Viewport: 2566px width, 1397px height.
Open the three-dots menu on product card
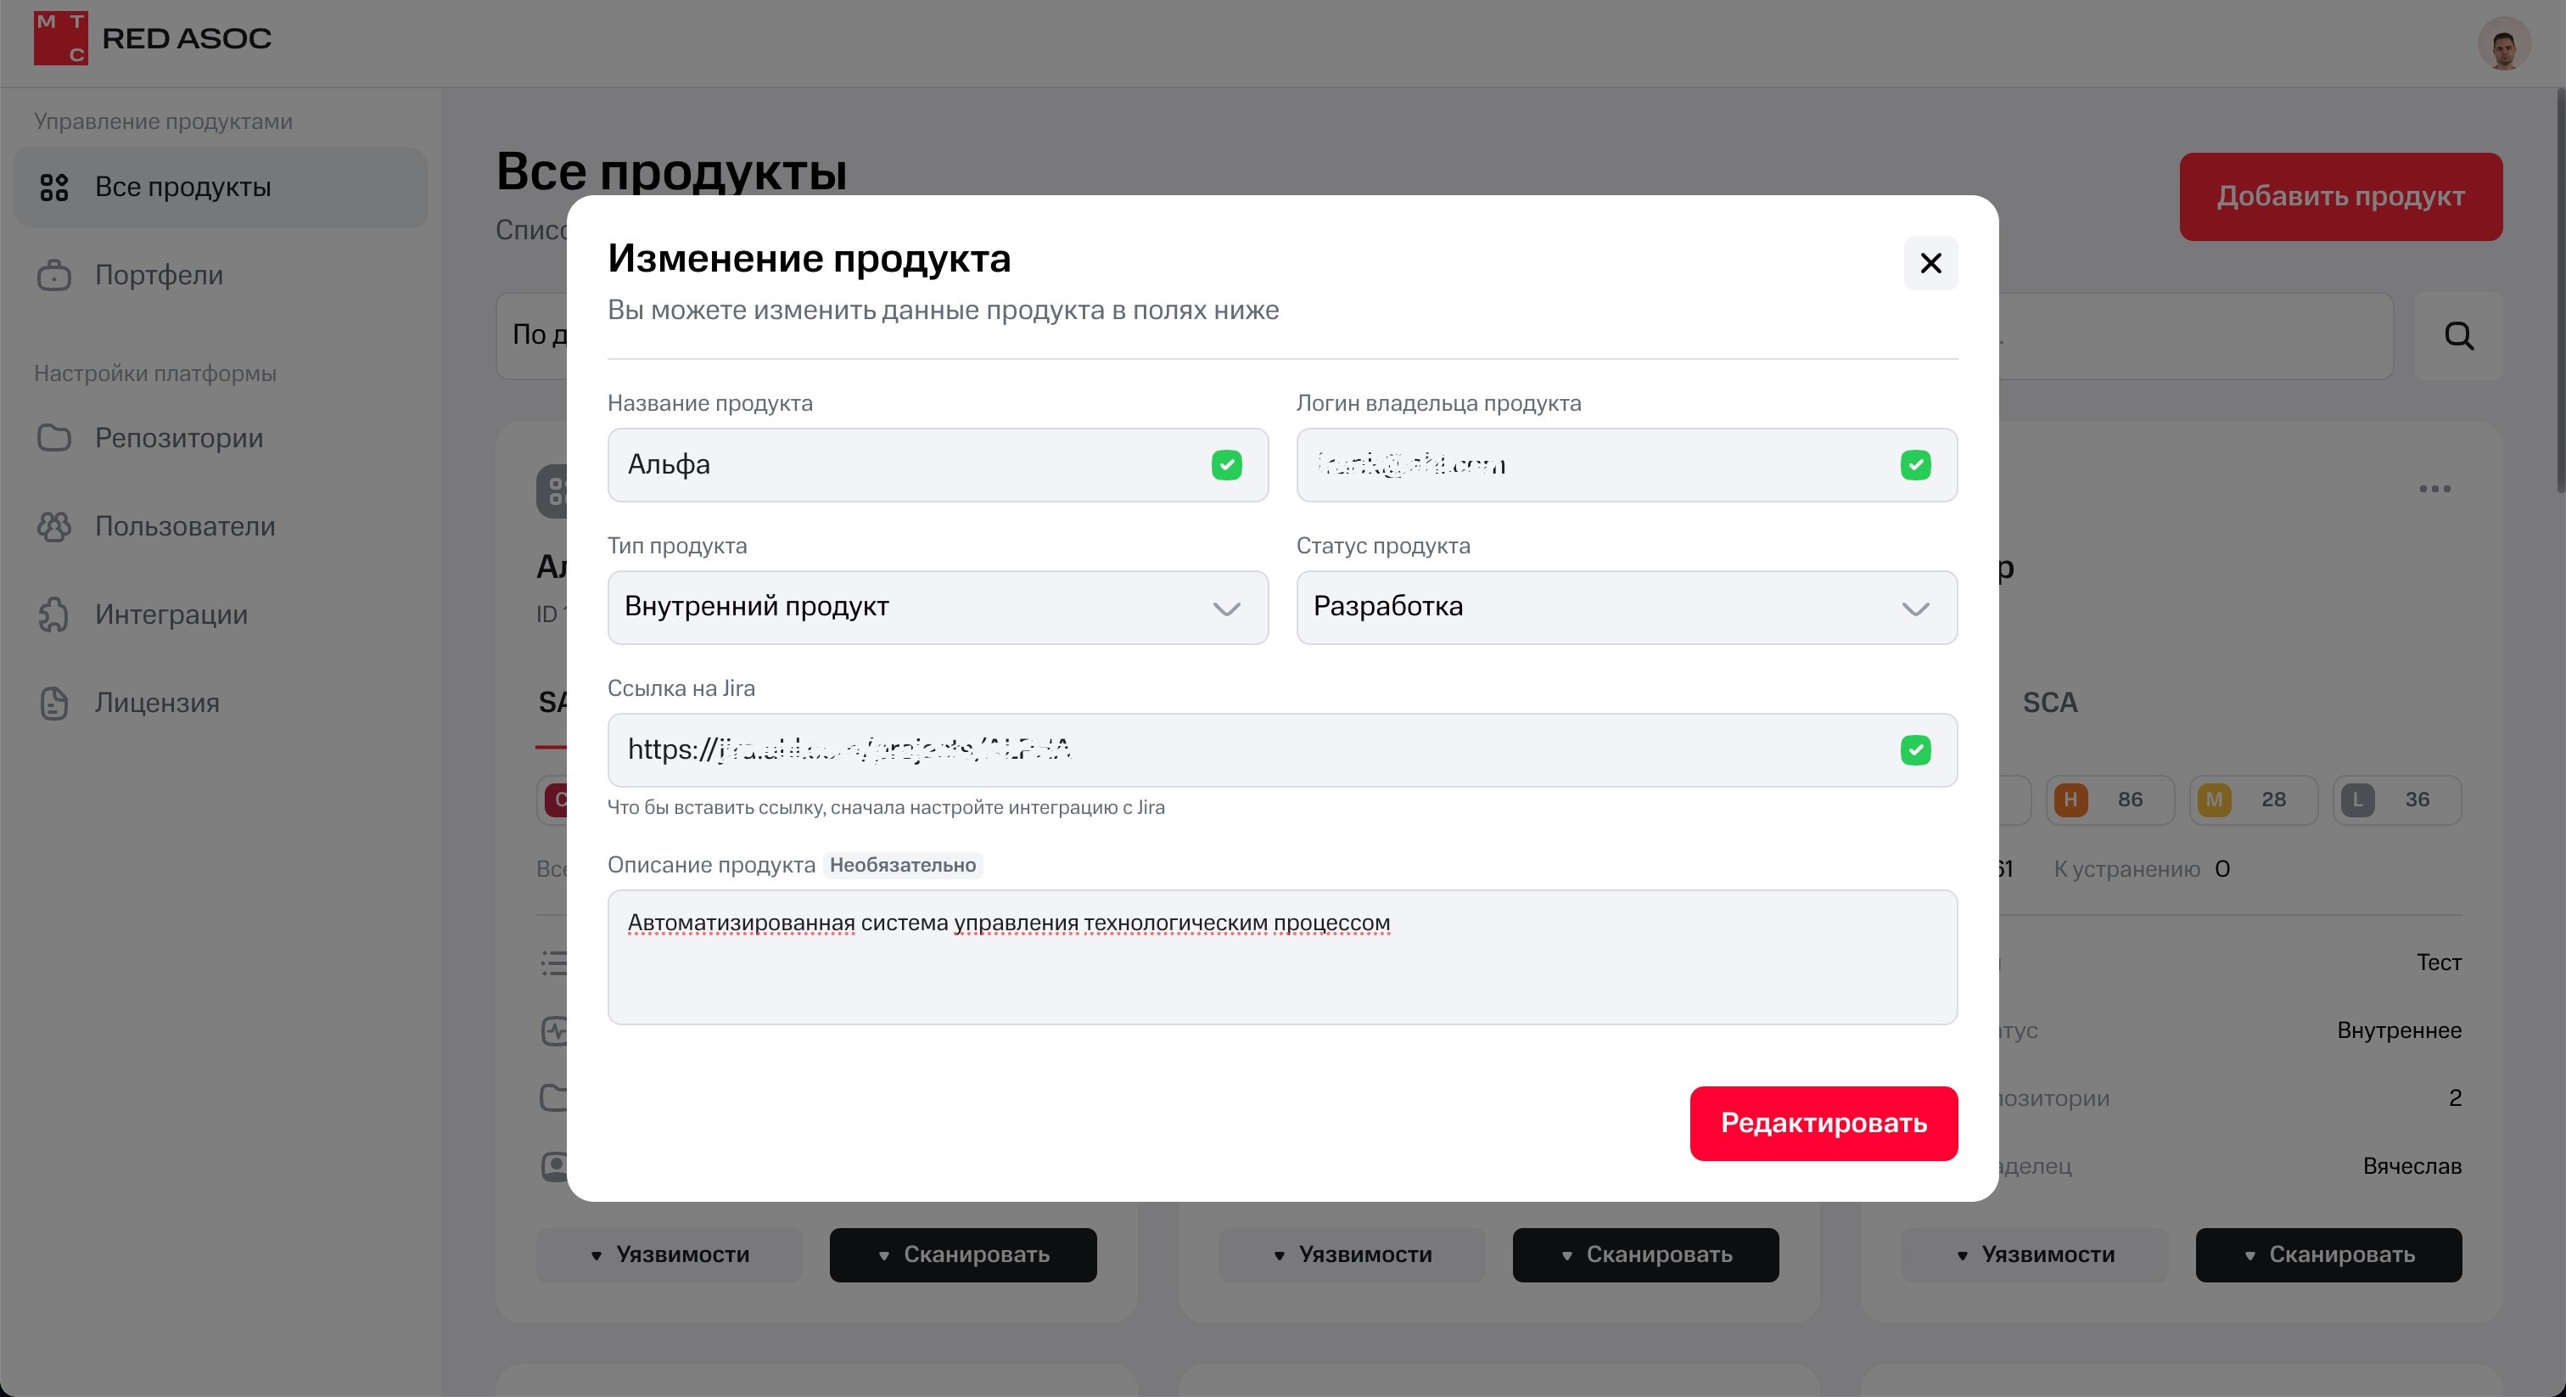pos(2434,489)
